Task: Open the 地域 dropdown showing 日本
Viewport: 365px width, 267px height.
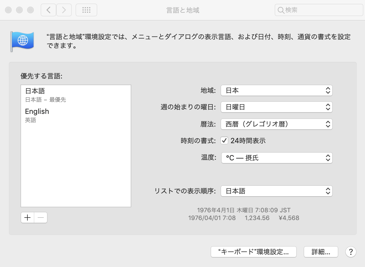Action: [276, 90]
